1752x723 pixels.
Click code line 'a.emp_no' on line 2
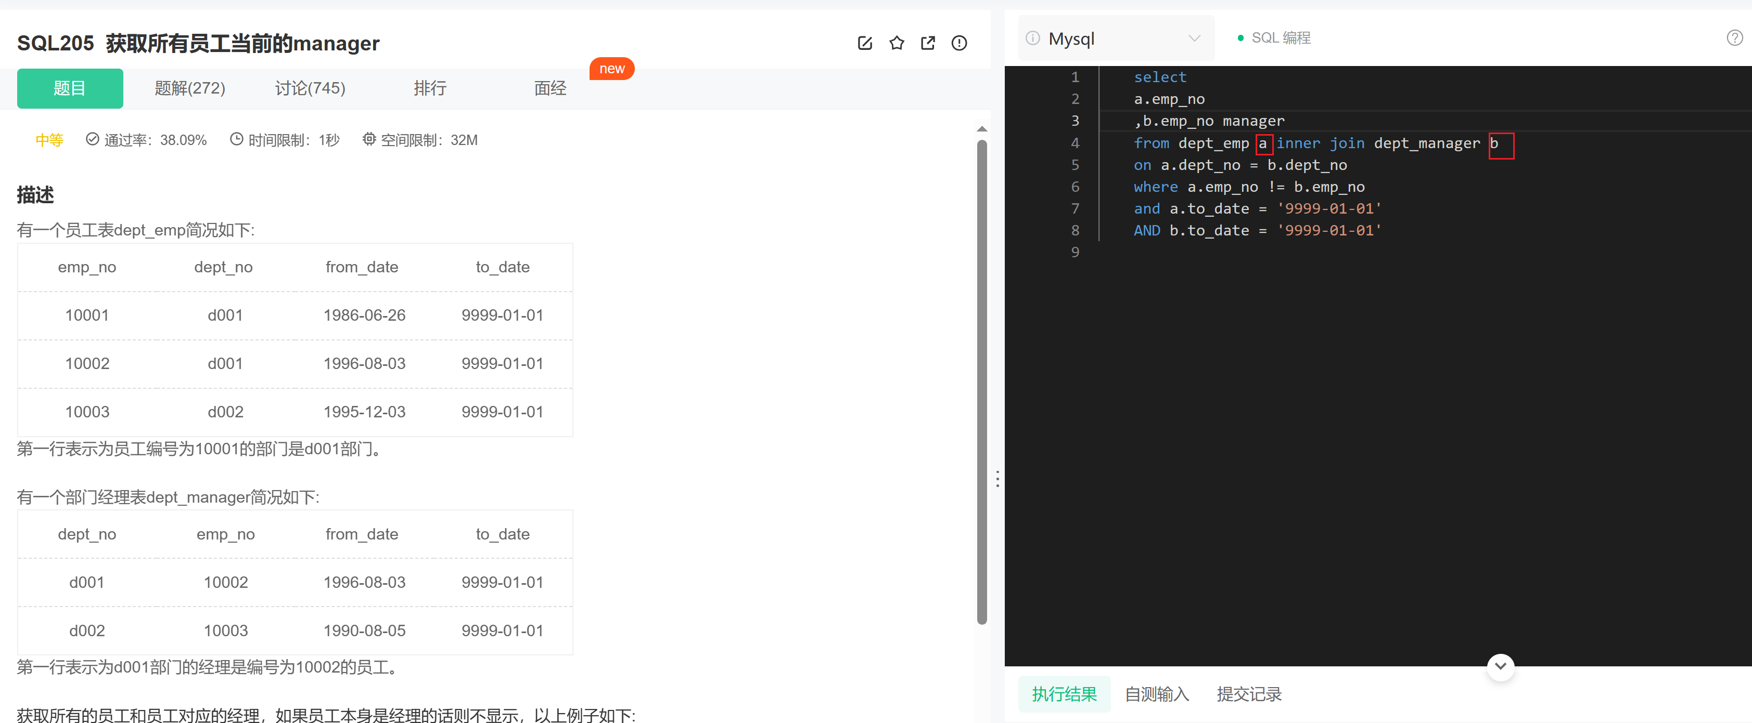tap(1169, 99)
